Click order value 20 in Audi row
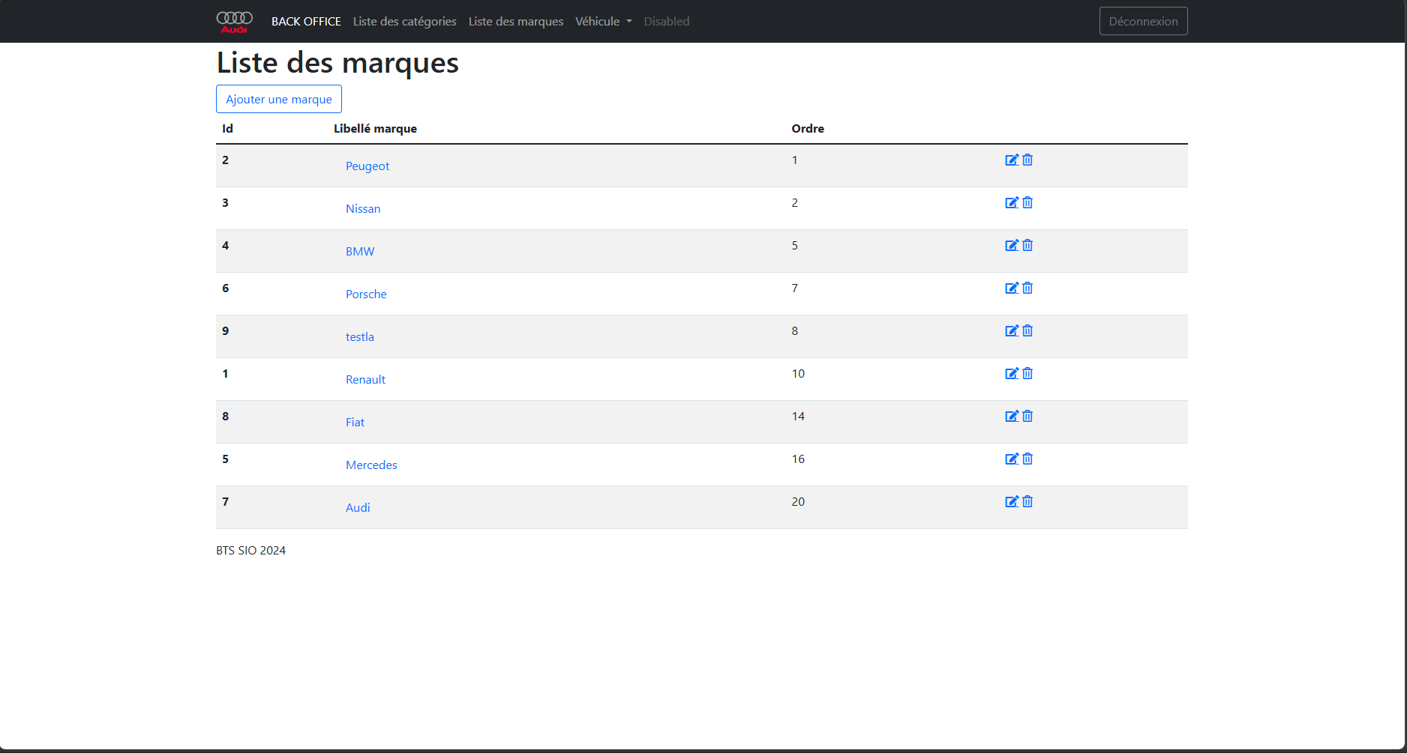The height and width of the screenshot is (753, 1407). [x=798, y=502]
